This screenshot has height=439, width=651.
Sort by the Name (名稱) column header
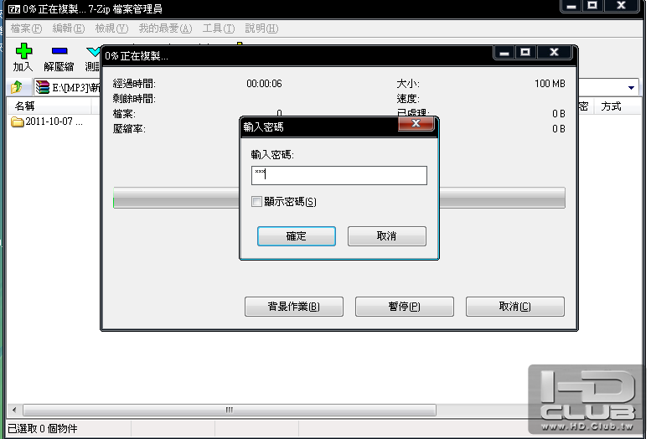[49, 106]
